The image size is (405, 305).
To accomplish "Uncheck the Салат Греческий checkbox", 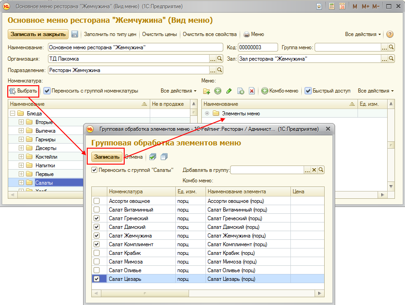I will click(96, 218).
